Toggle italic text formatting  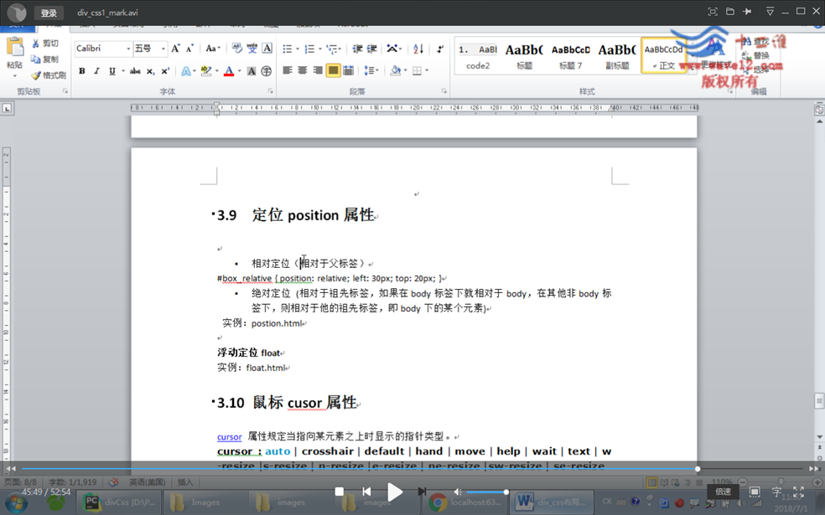(x=96, y=71)
